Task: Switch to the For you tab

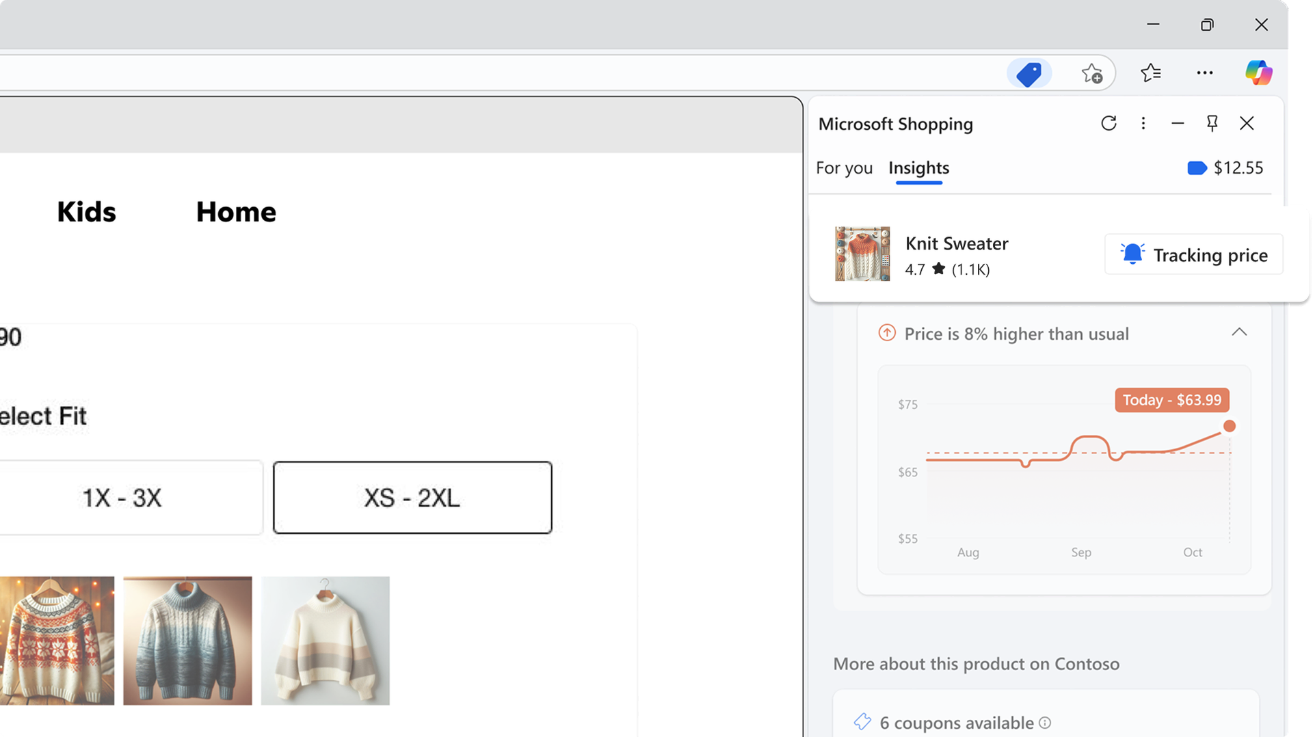Action: point(844,168)
